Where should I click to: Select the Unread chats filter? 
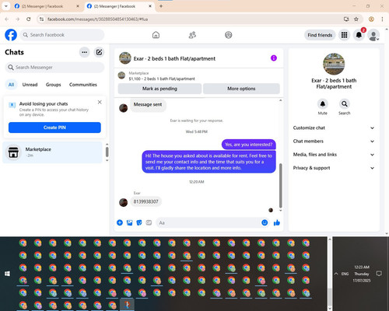(30, 85)
